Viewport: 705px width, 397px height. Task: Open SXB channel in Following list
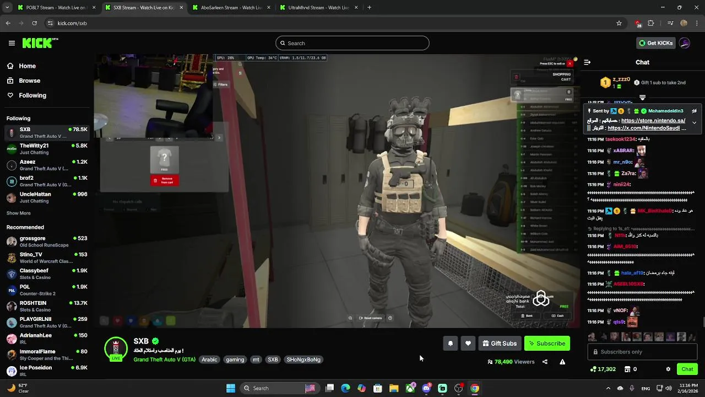(x=47, y=133)
